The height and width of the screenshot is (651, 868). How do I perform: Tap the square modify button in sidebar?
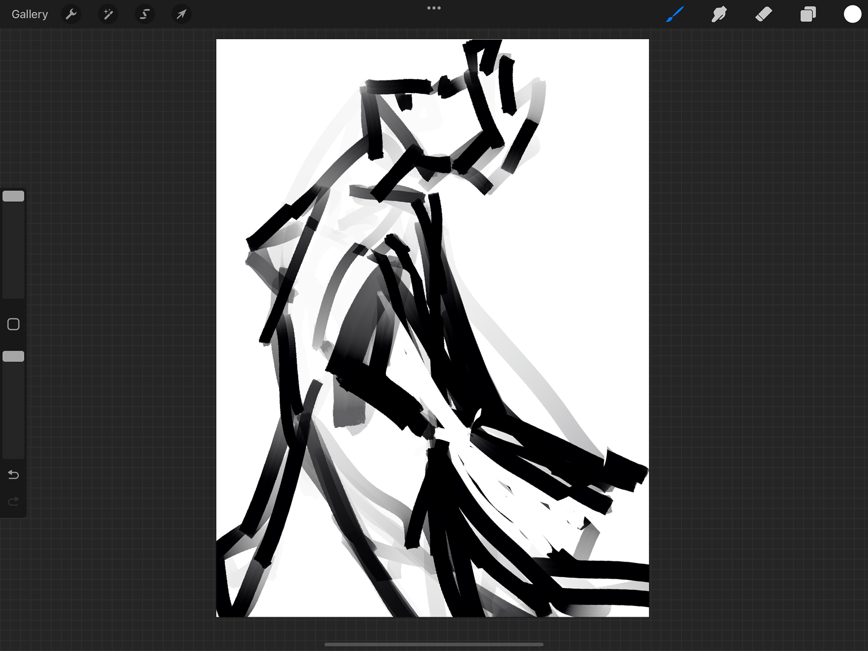coord(14,324)
